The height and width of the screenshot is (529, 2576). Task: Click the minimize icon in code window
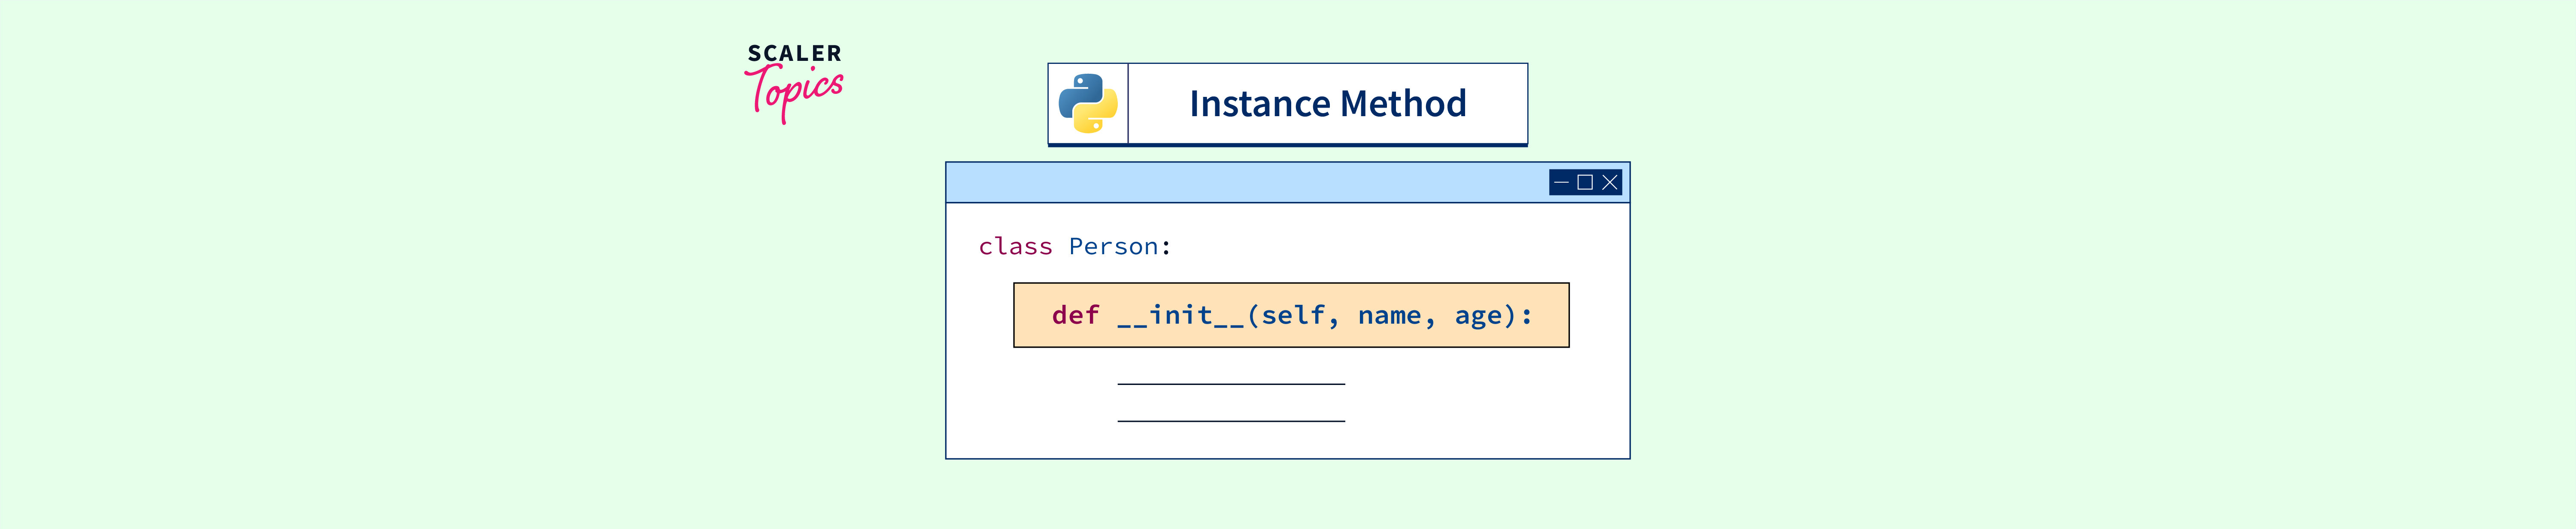point(1562,183)
